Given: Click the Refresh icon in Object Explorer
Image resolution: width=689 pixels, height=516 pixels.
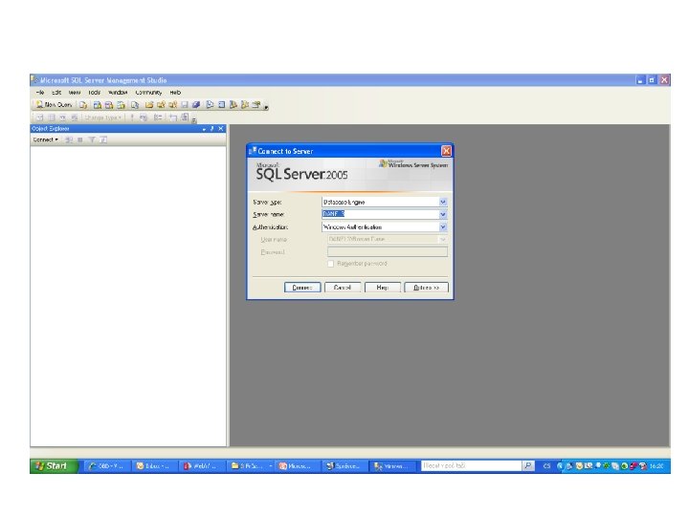Looking at the screenshot, I should pos(103,140).
